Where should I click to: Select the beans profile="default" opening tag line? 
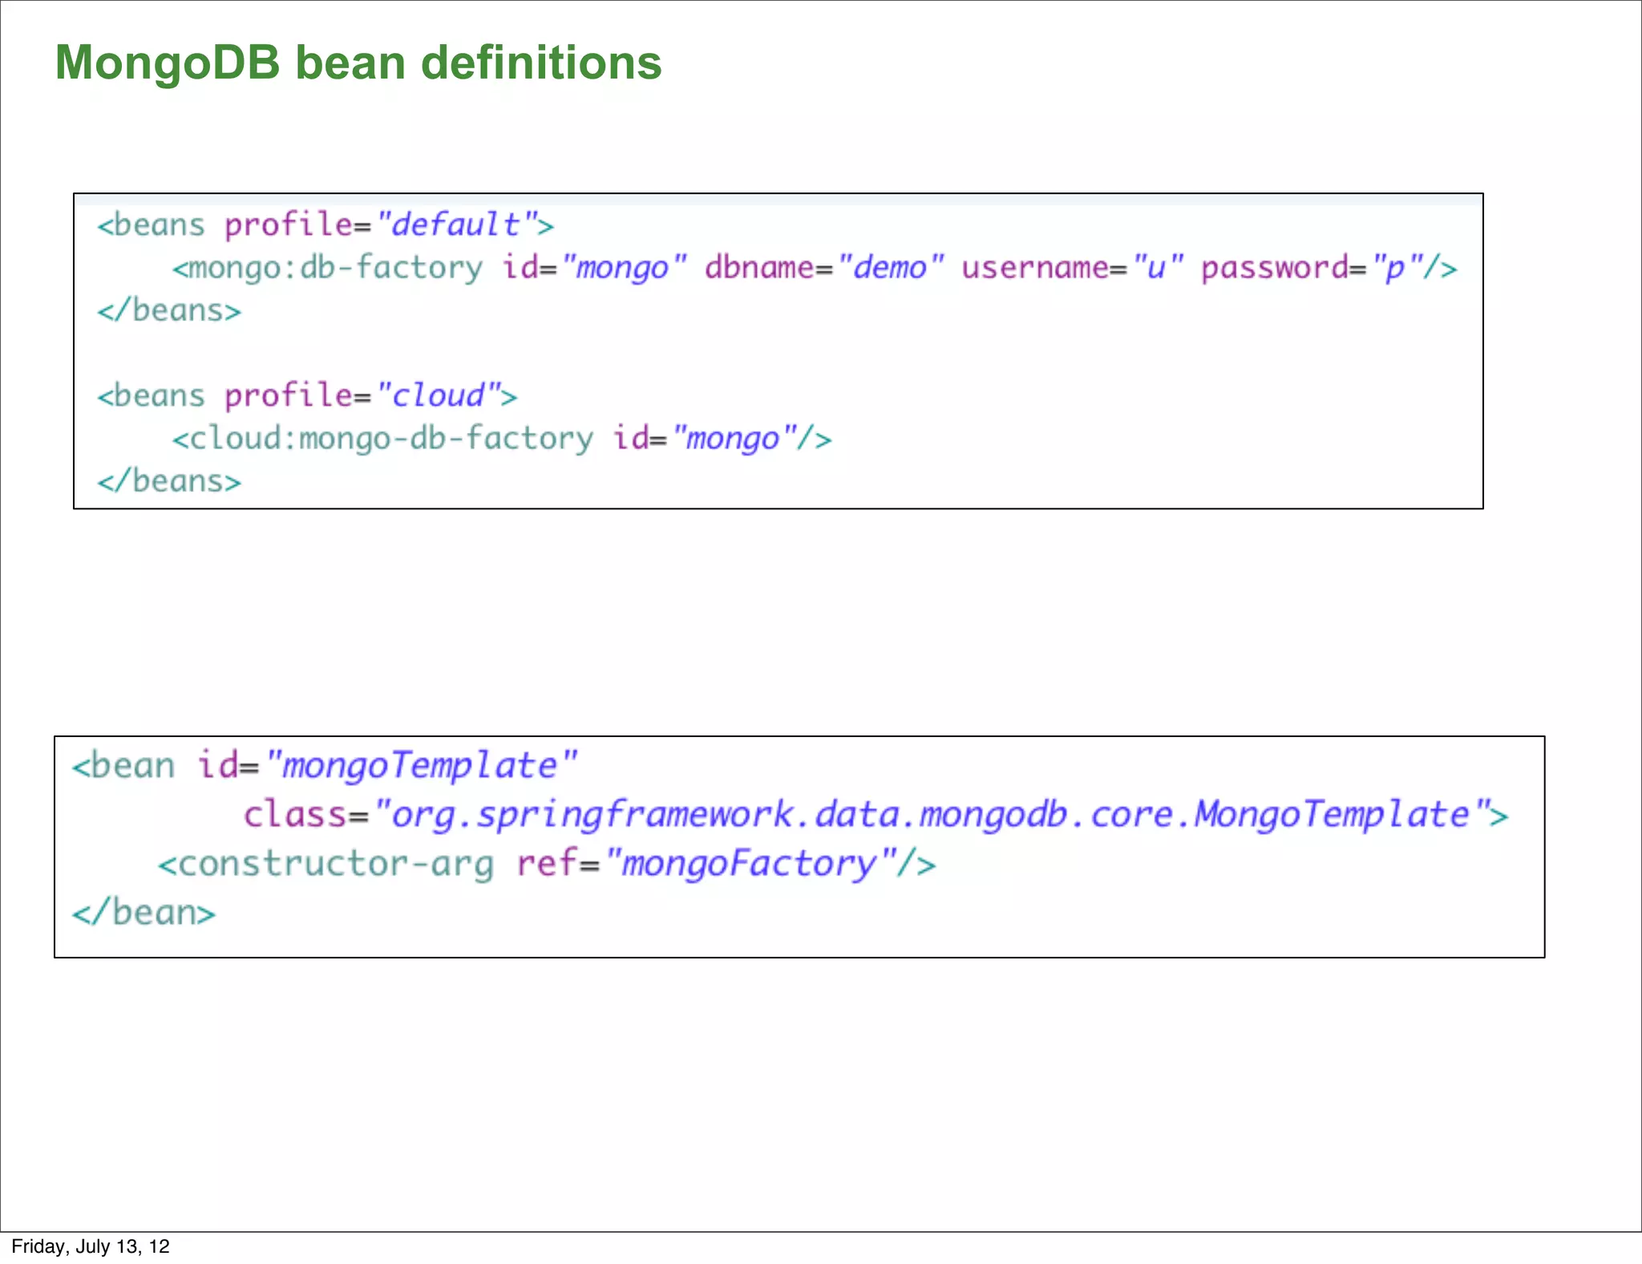pyautogui.click(x=326, y=225)
